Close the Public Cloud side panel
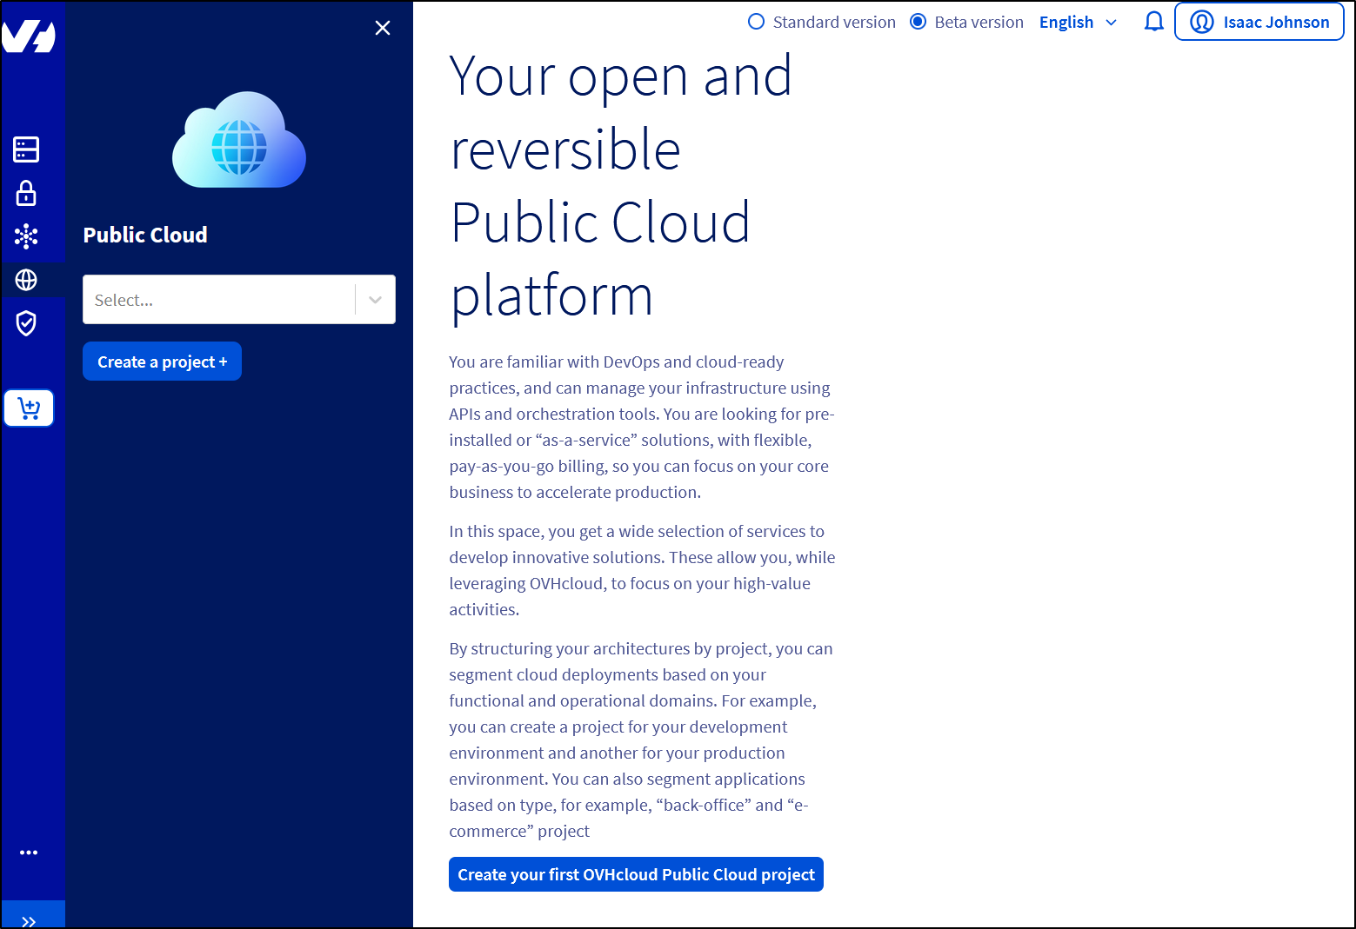 pos(383,28)
